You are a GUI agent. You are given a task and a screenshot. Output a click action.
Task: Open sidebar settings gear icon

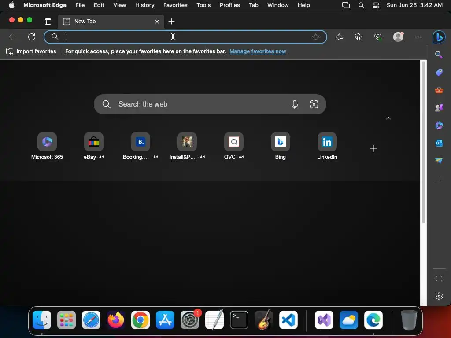point(439,296)
